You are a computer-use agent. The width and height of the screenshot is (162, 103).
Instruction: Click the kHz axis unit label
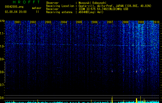click(x=2, y=21)
